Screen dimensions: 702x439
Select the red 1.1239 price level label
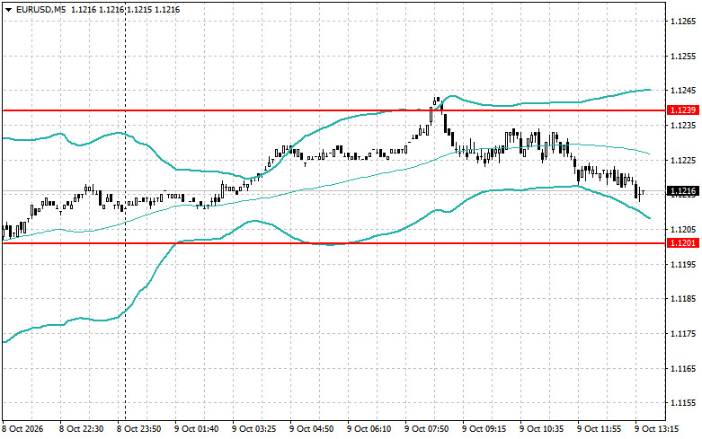(683, 110)
